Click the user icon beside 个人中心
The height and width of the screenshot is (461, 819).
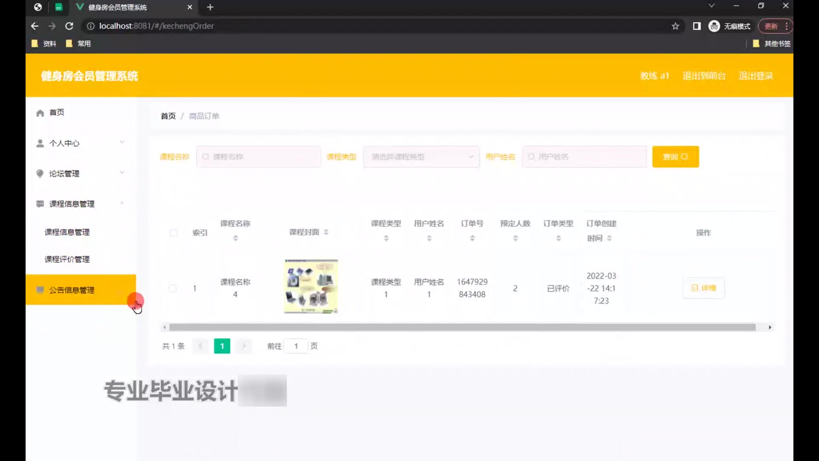(40, 143)
